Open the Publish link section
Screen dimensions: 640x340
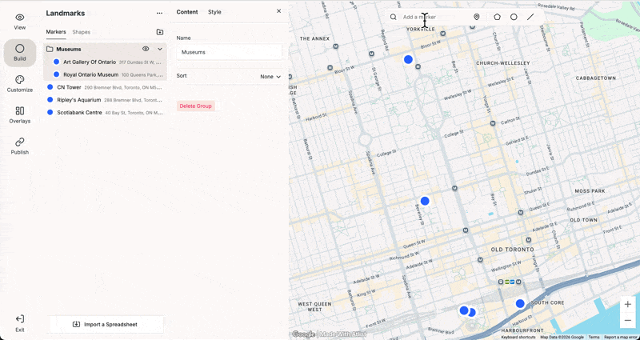[x=19, y=146]
